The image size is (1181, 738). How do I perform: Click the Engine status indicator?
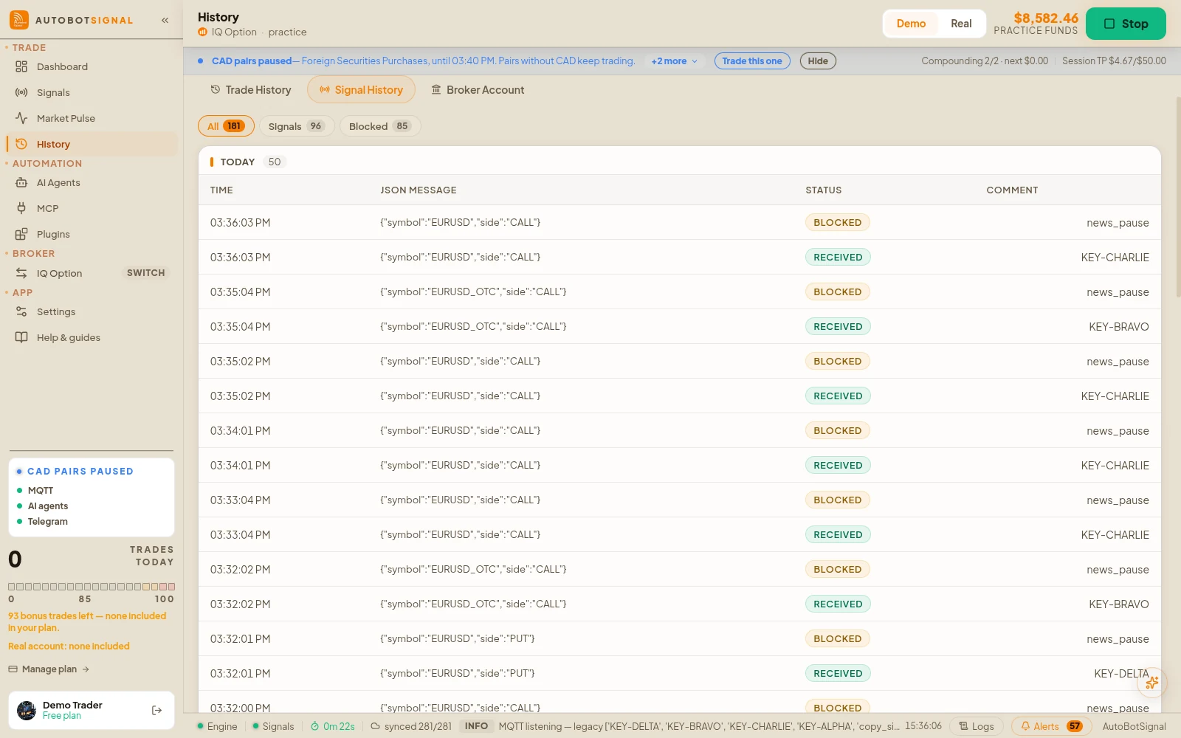217,726
